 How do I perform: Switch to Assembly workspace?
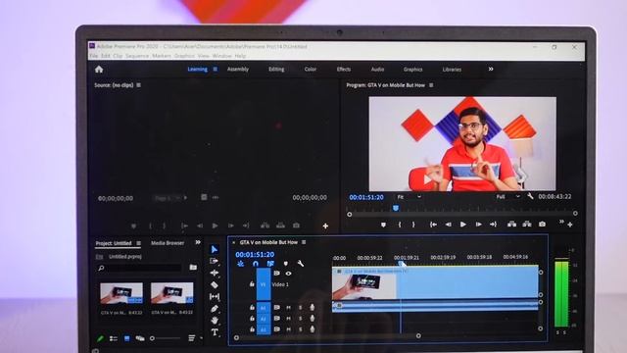[x=238, y=69]
